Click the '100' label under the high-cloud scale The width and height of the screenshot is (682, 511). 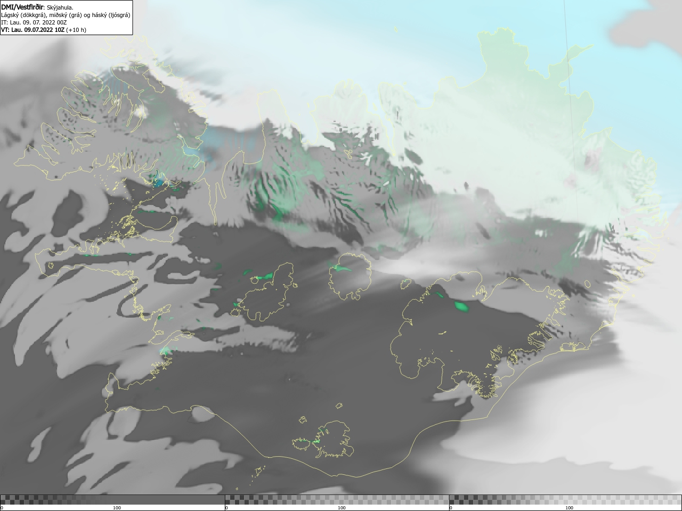point(569,508)
